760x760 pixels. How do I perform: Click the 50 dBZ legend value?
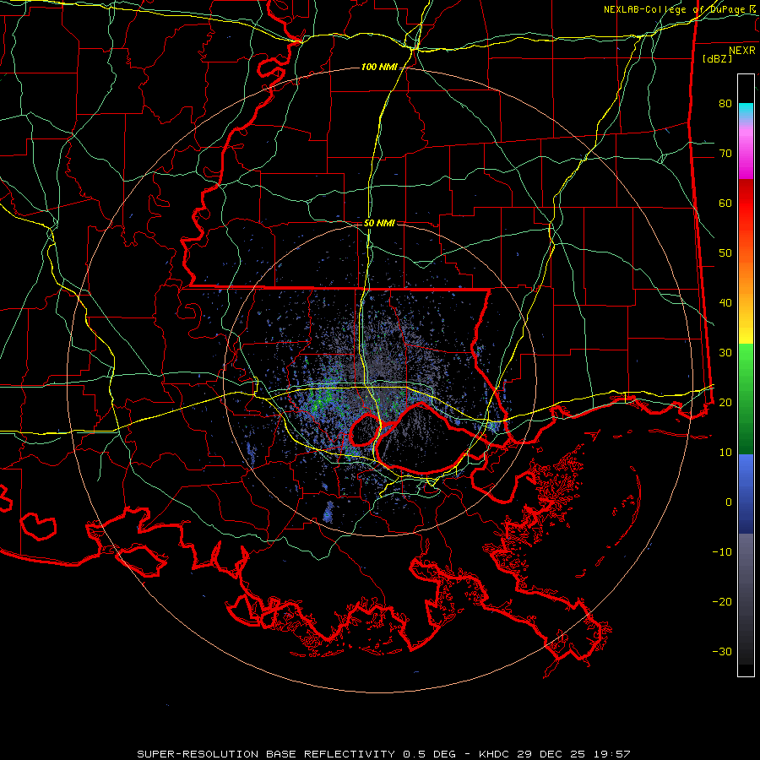click(725, 253)
